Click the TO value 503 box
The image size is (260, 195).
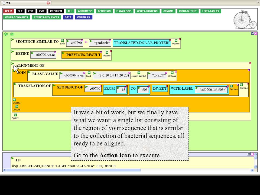point(143,90)
